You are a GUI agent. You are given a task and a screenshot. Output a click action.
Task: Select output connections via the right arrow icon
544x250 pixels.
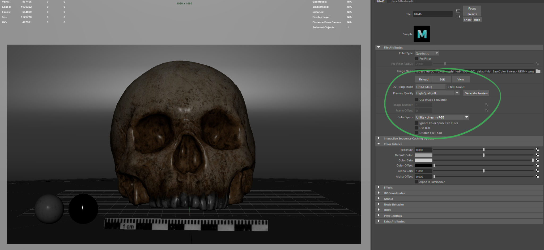(458, 16)
